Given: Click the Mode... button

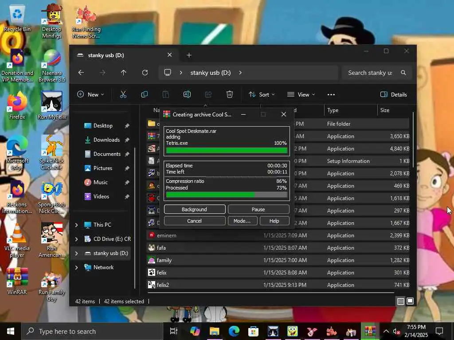Looking at the screenshot, I should click(x=243, y=221).
